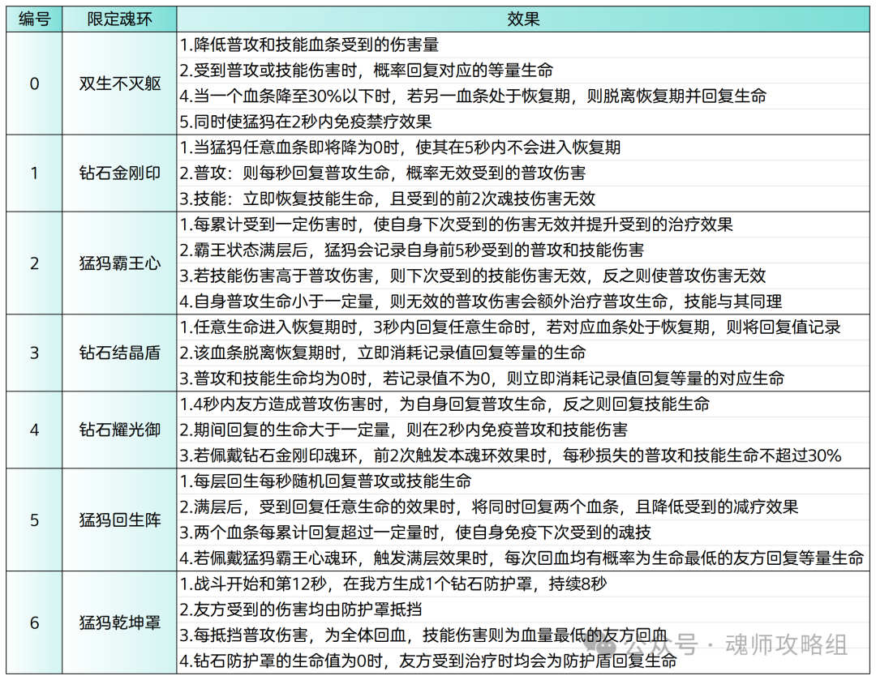876x680 pixels.
Task: Click row starting 若技能伤害高于普攻伤害
Action: (523, 276)
